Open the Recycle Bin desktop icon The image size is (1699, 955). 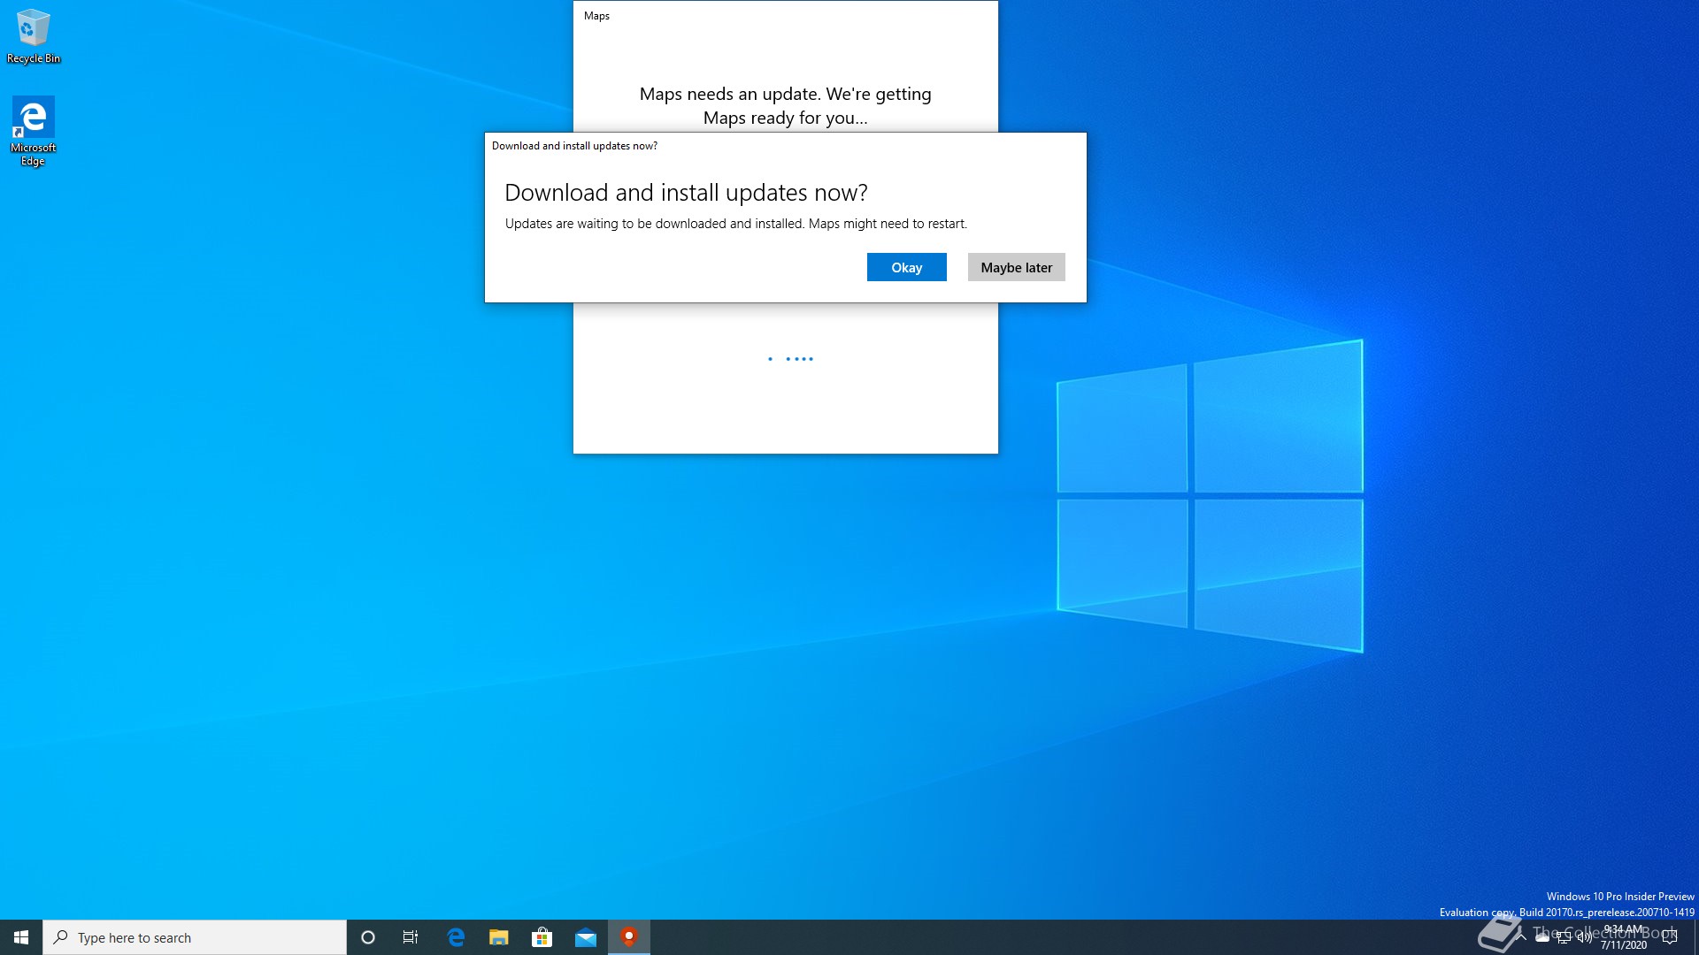(x=34, y=36)
